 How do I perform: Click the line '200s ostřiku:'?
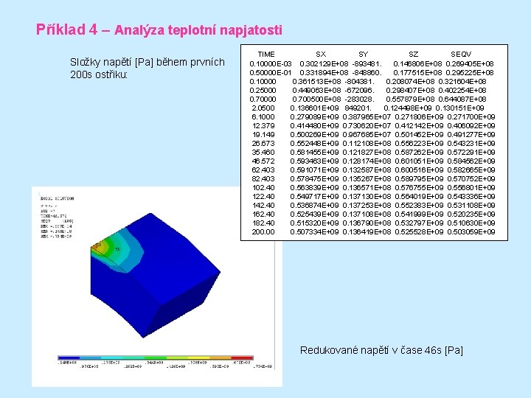(x=99, y=74)
